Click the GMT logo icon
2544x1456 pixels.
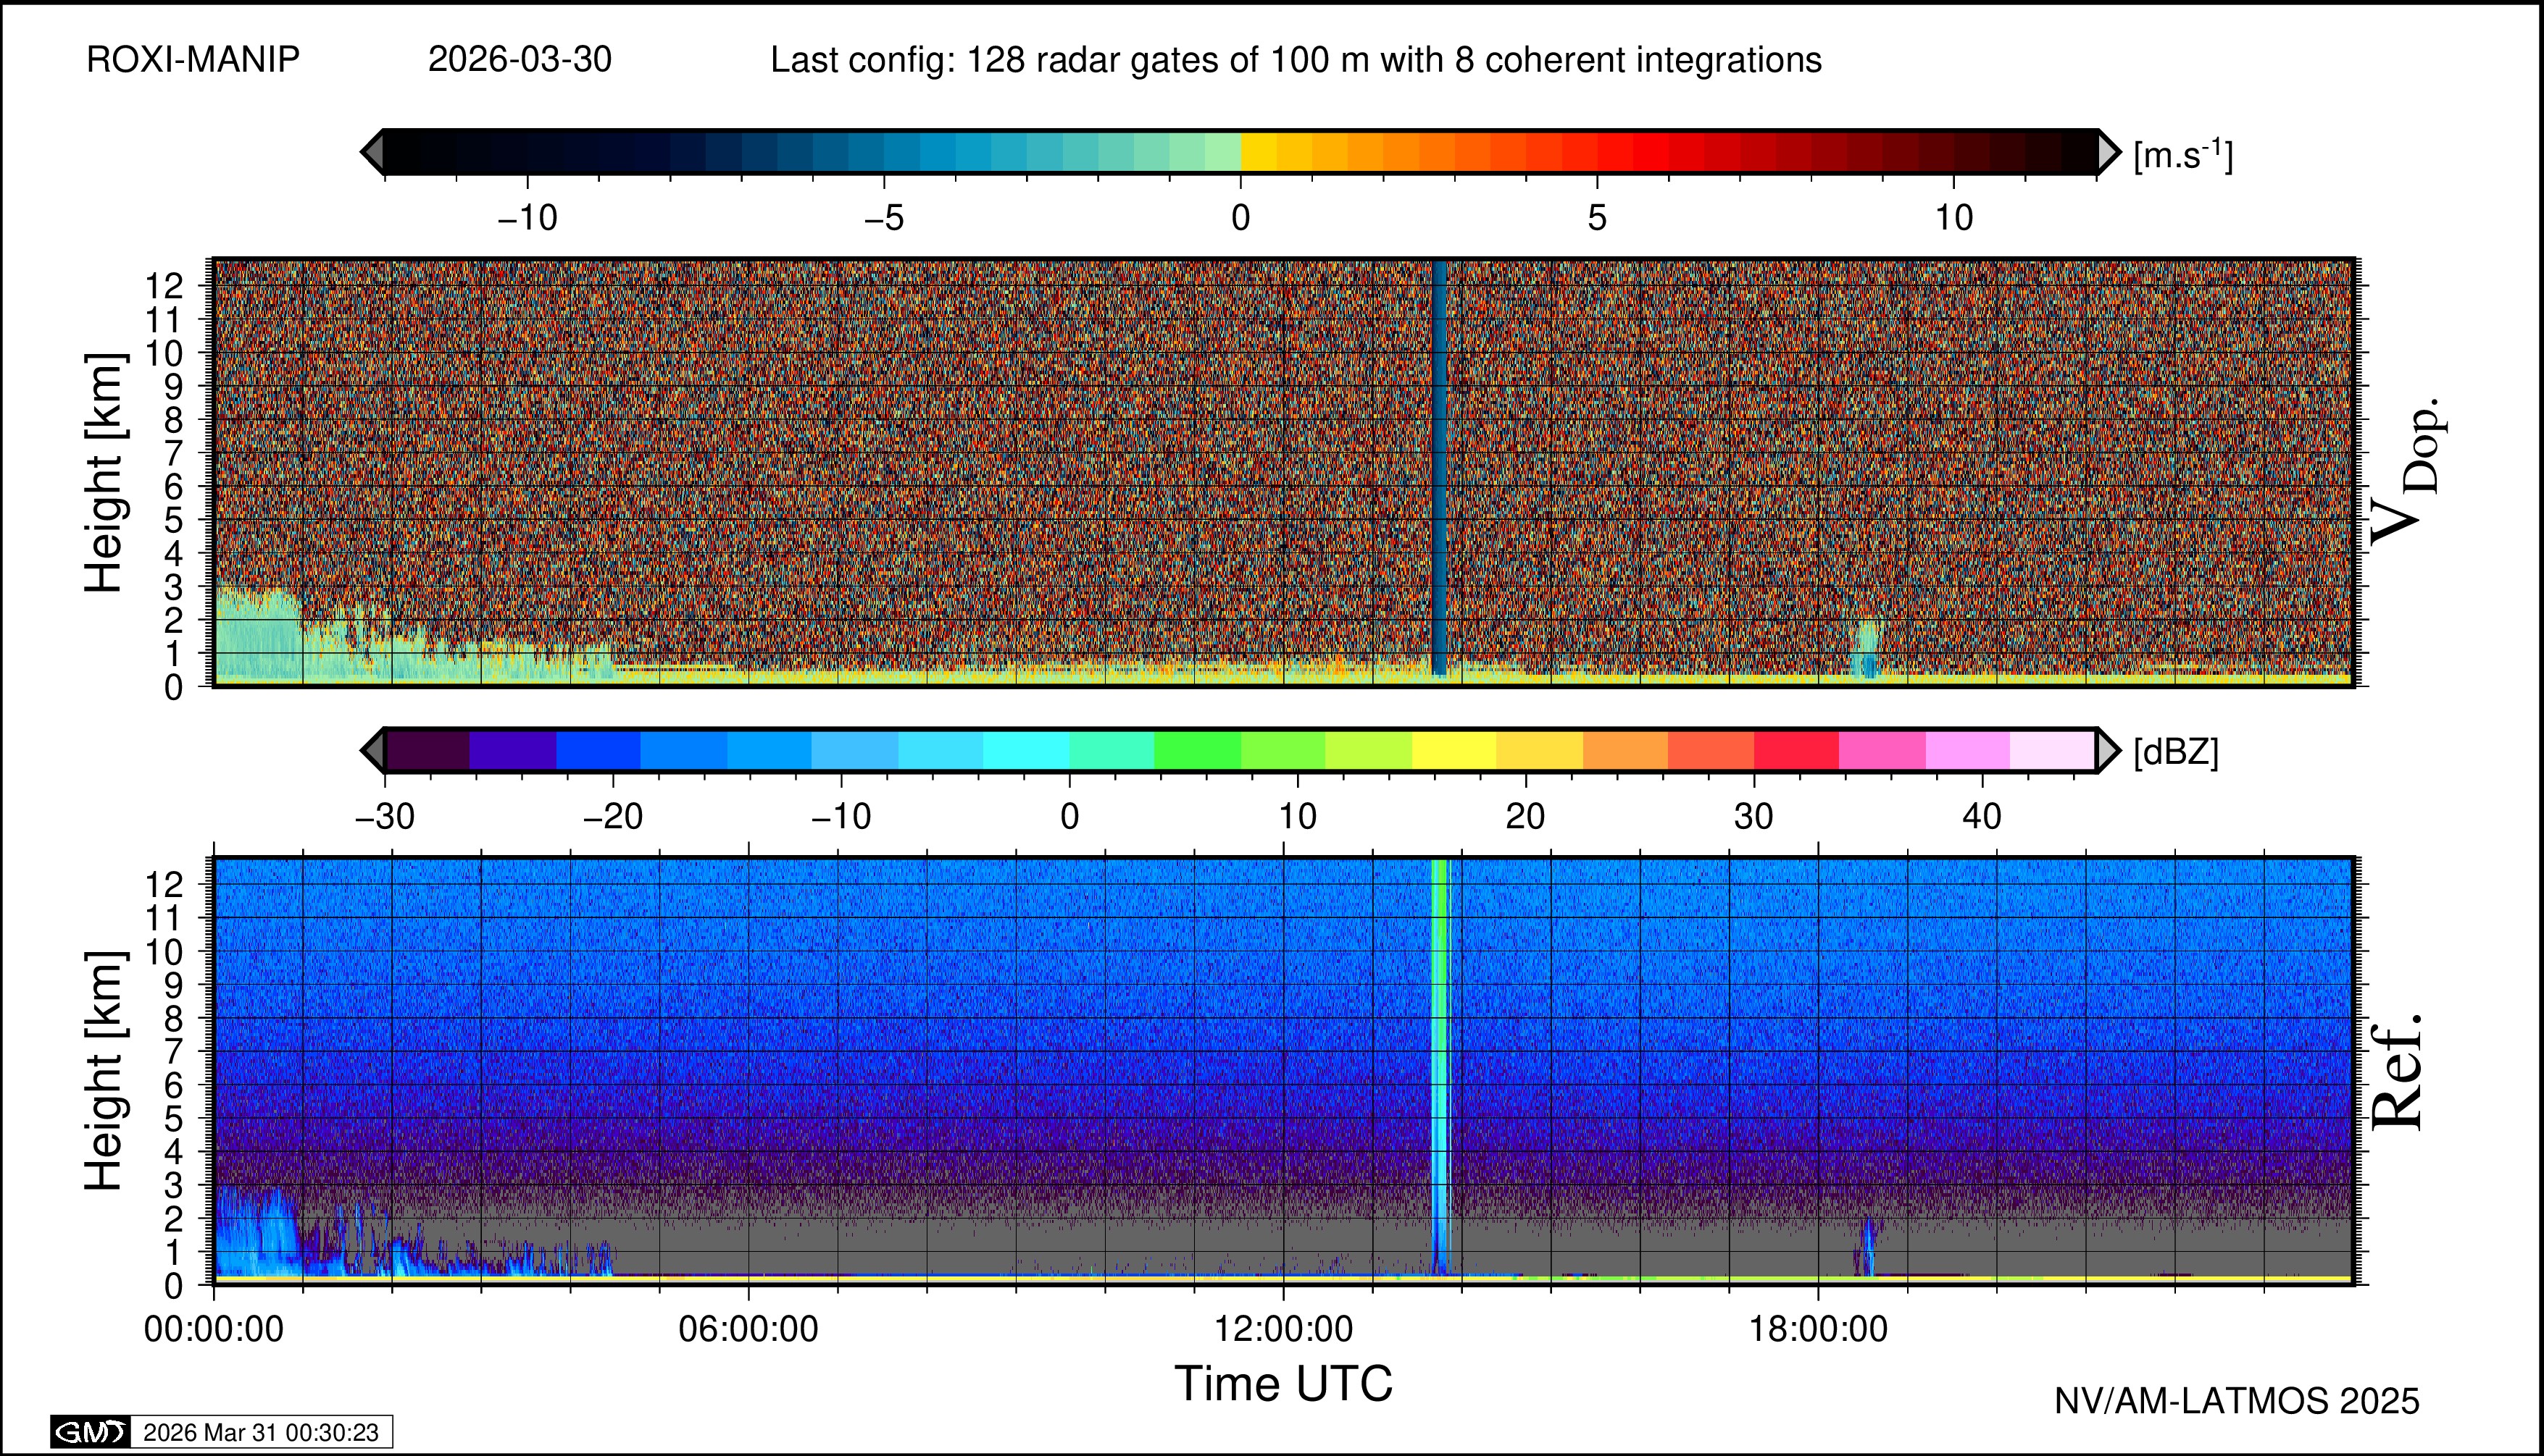90,1432
